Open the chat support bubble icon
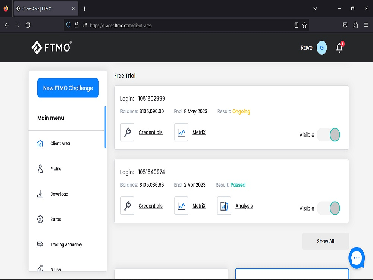 [357, 258]
